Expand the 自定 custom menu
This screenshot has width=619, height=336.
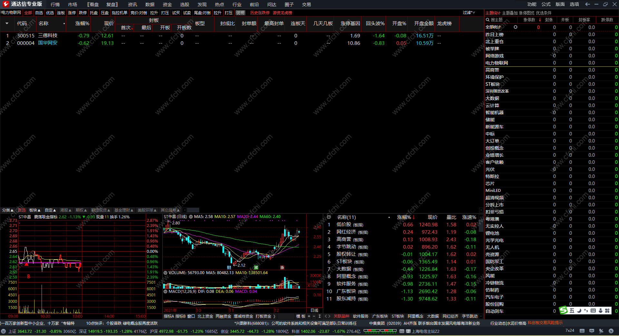(50, 210)
